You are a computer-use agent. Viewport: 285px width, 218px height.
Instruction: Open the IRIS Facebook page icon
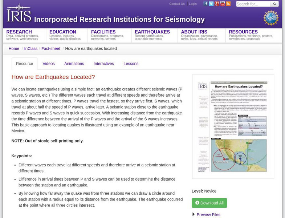point(206,4)
